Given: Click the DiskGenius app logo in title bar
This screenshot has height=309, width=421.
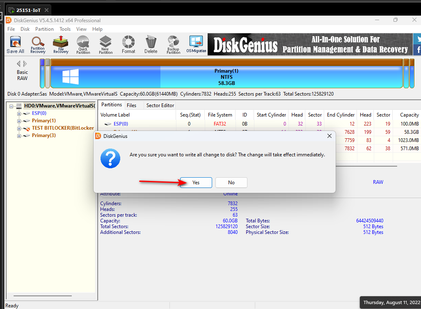Looking at the screenshot, I should pos(9,20).
